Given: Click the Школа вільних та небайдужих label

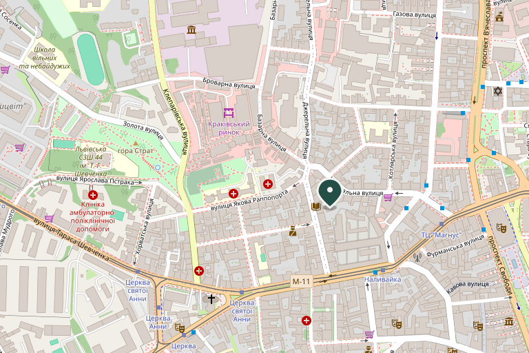Looking at the screenshot, I should point(45,58).
